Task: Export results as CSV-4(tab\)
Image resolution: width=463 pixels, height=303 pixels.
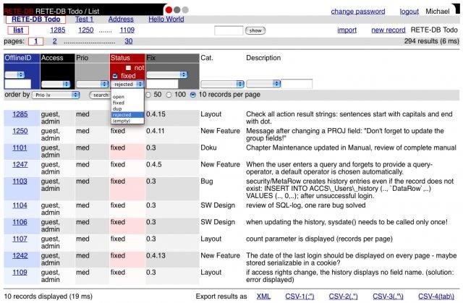Action: click(x=436, y=296)
